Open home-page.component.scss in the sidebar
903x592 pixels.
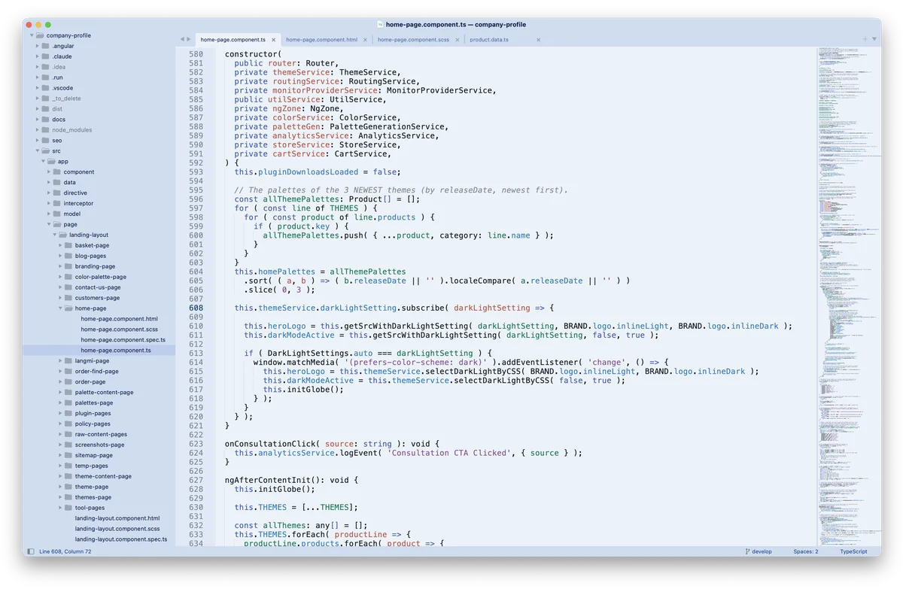coord(119,329)
